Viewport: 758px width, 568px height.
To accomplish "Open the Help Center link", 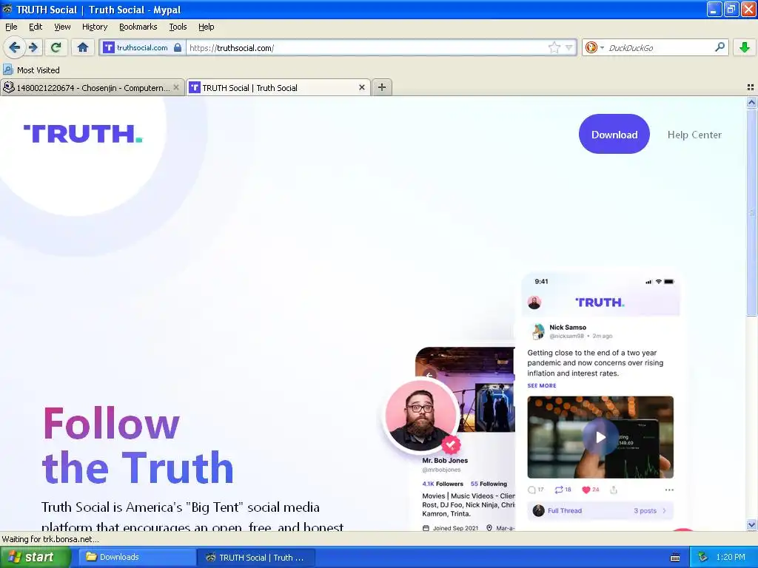I will (694, 135).
